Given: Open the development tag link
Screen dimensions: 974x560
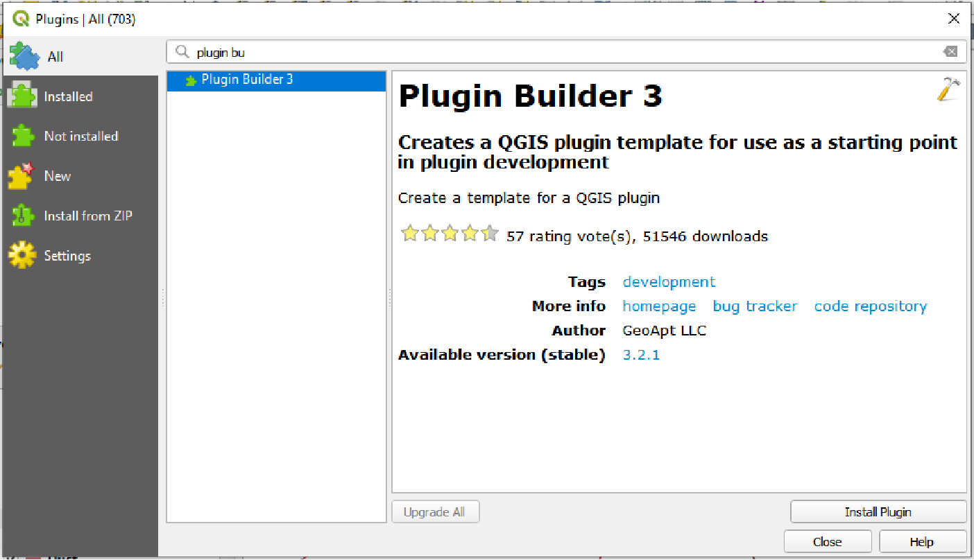Looking at the screenshot, I should pos(669,282).
